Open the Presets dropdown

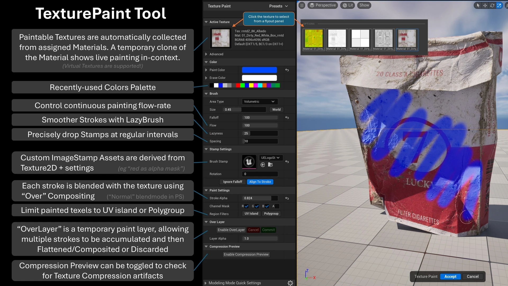coord(278,6)
